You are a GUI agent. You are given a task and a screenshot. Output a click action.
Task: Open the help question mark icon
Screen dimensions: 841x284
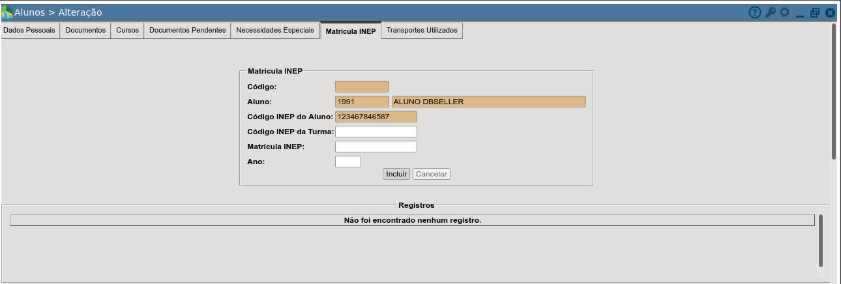pyautogui.click(x=755, y=12)
